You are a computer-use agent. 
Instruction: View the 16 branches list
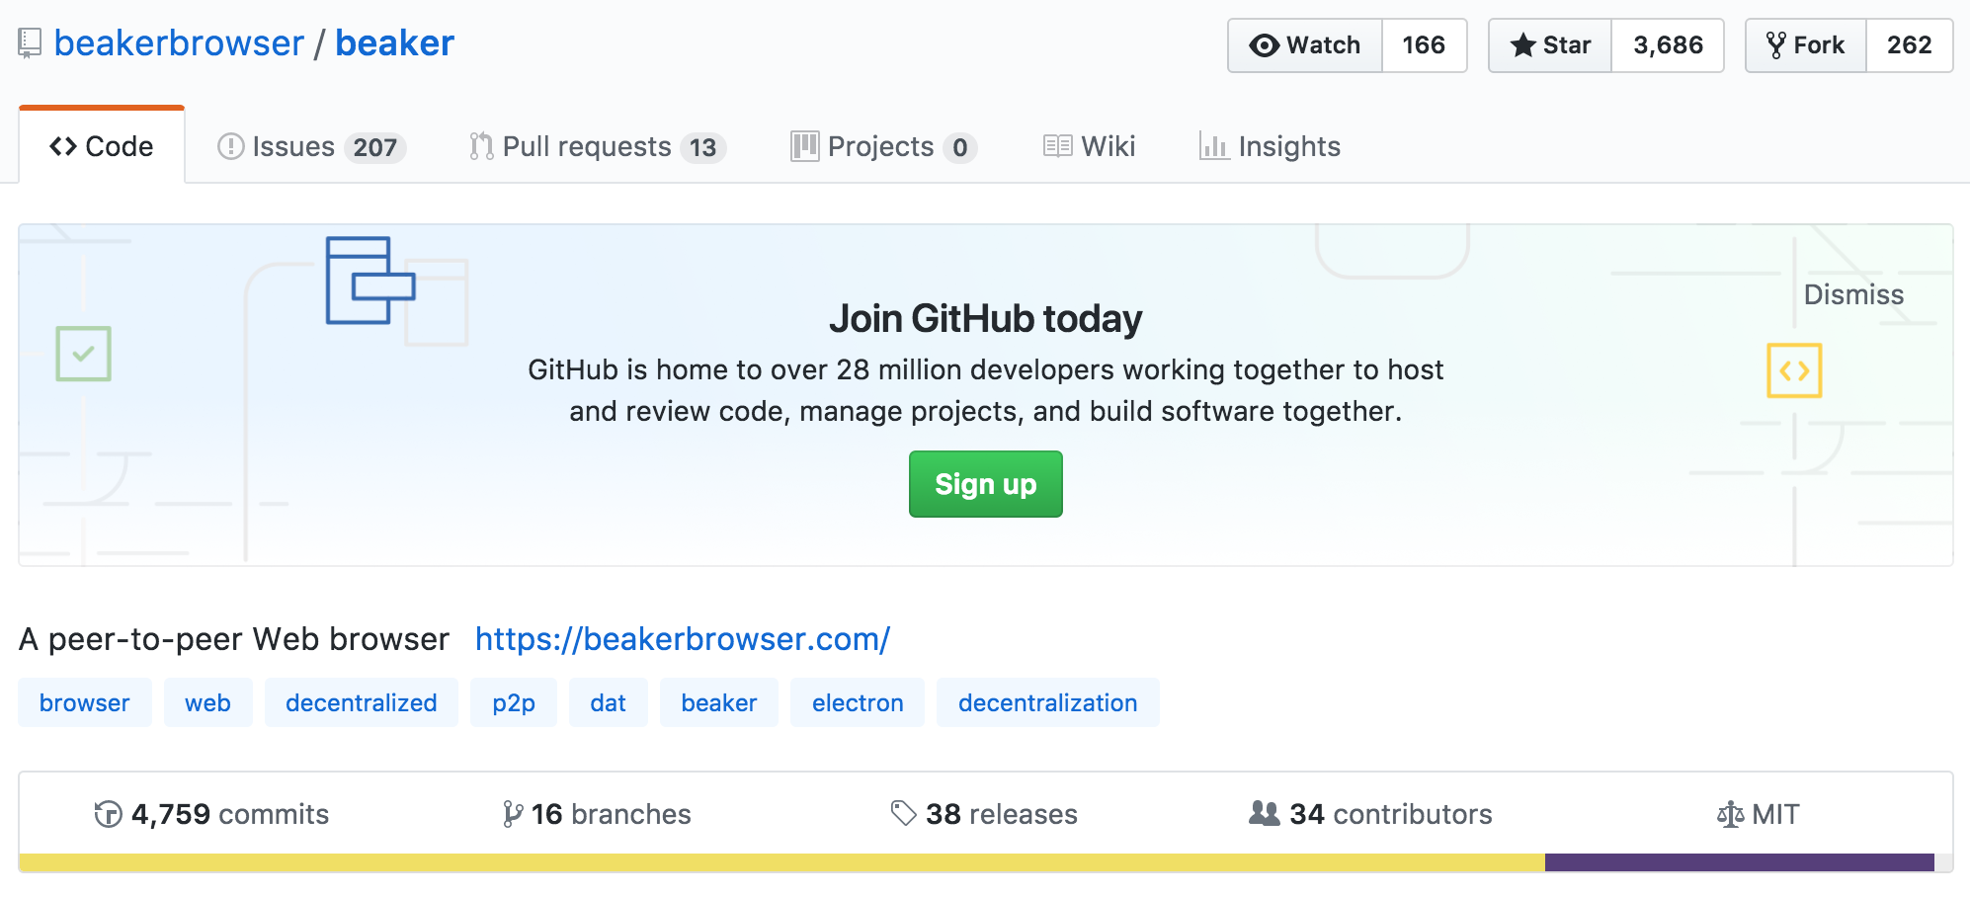tap(597, 814)
